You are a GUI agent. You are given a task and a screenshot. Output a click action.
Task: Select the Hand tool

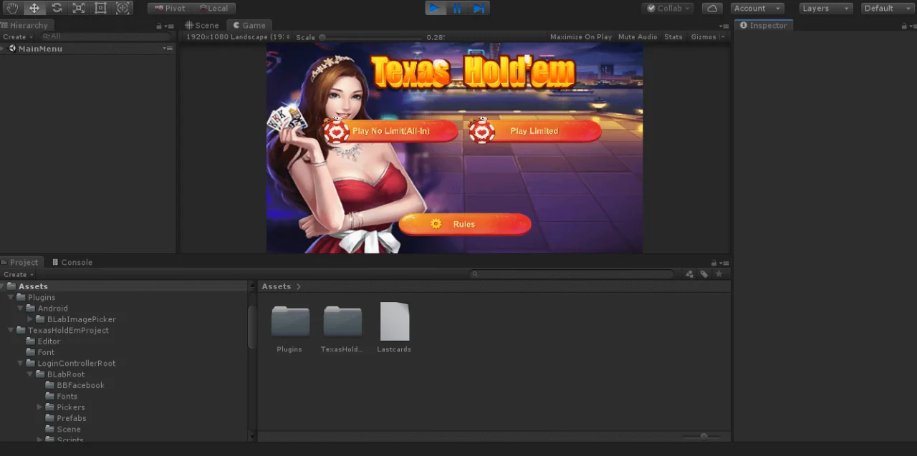[12, 8]
